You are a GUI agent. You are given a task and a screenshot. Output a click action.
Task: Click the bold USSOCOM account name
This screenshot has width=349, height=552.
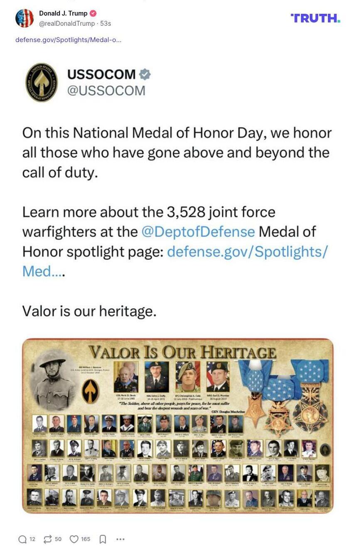101,74
